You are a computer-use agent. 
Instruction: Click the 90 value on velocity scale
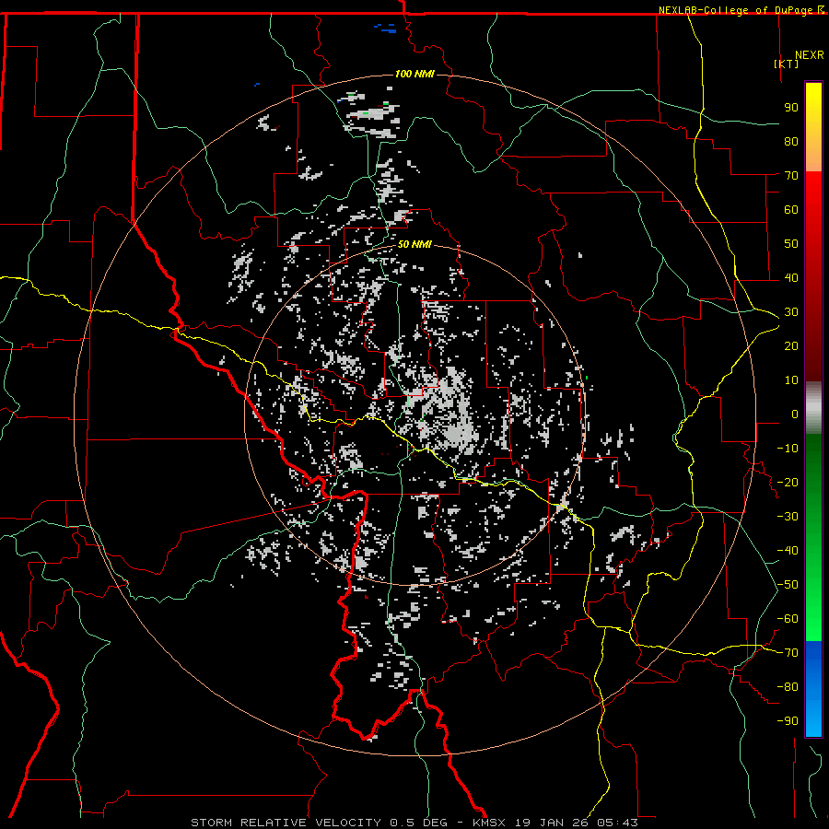(791, 108)
